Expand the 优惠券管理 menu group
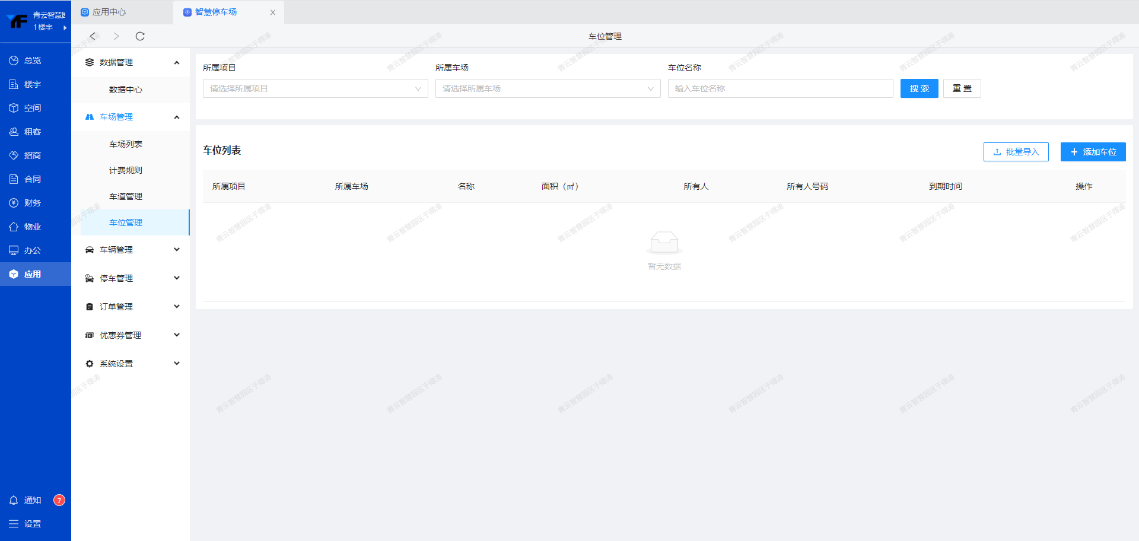Image resolution: width=1139 pixels, height=541 pixels. 132,335
